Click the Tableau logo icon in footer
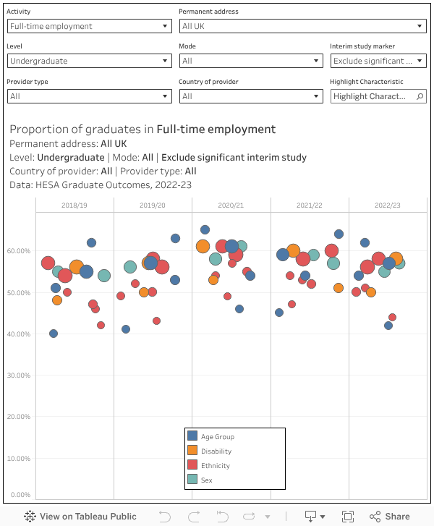Image resolution: width=434 pixels, height=526 pixels. [x=30, y=516]
